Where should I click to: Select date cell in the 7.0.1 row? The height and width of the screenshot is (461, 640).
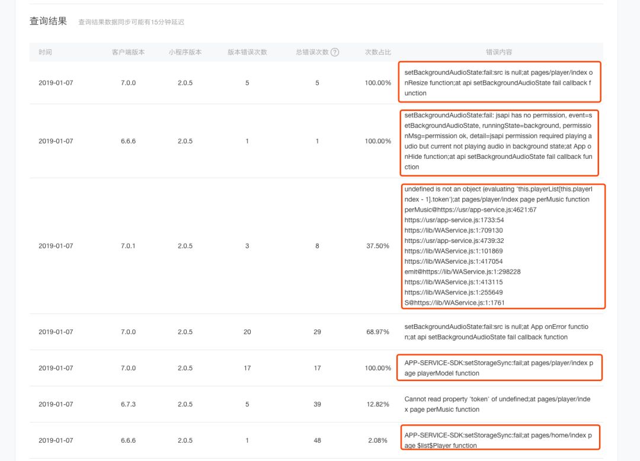click(x=56, y=246)
